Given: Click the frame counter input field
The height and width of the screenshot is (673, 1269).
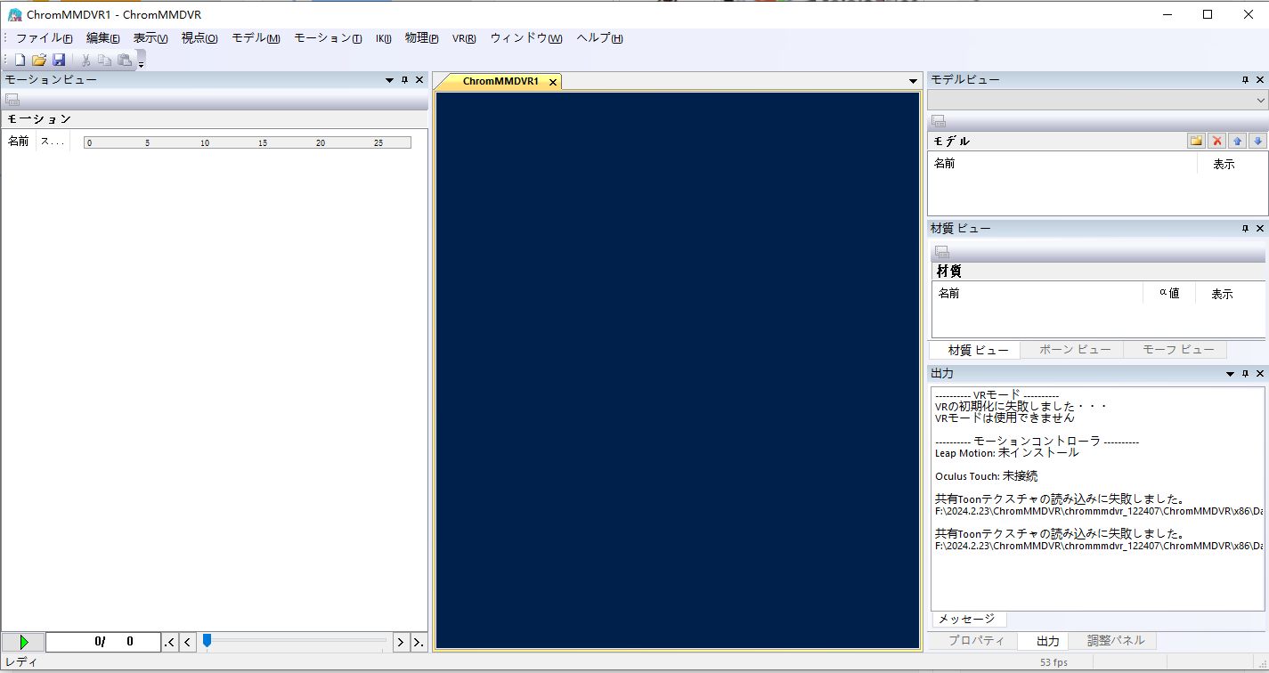Looking at the screenshot, I should click(103, 642).
